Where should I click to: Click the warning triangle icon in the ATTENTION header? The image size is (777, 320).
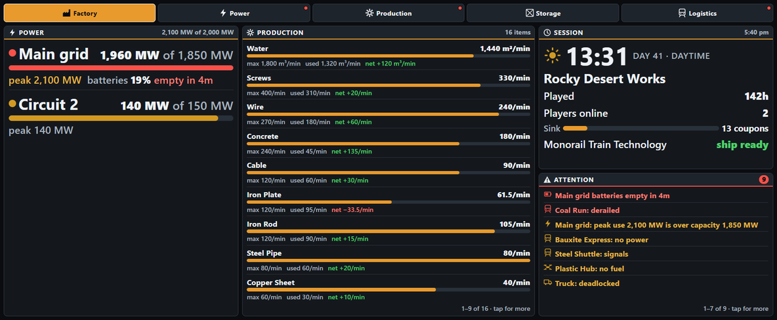coord(547,180)
